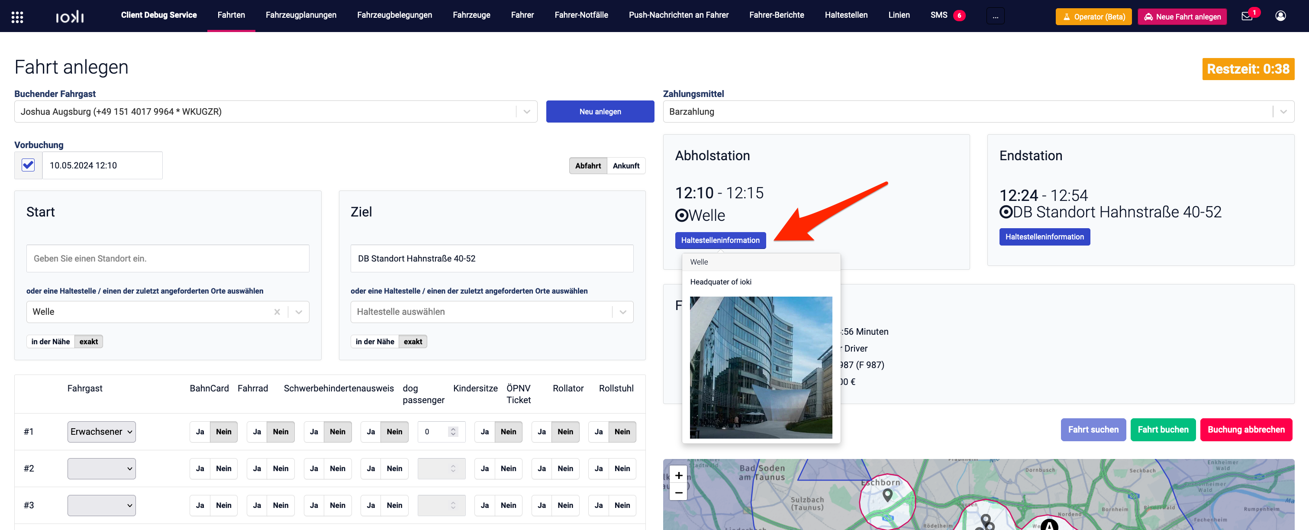Click 'Neue Fahrt anlegen' button
Screen dimensions: 1309x530
[x=1182, y=17]
